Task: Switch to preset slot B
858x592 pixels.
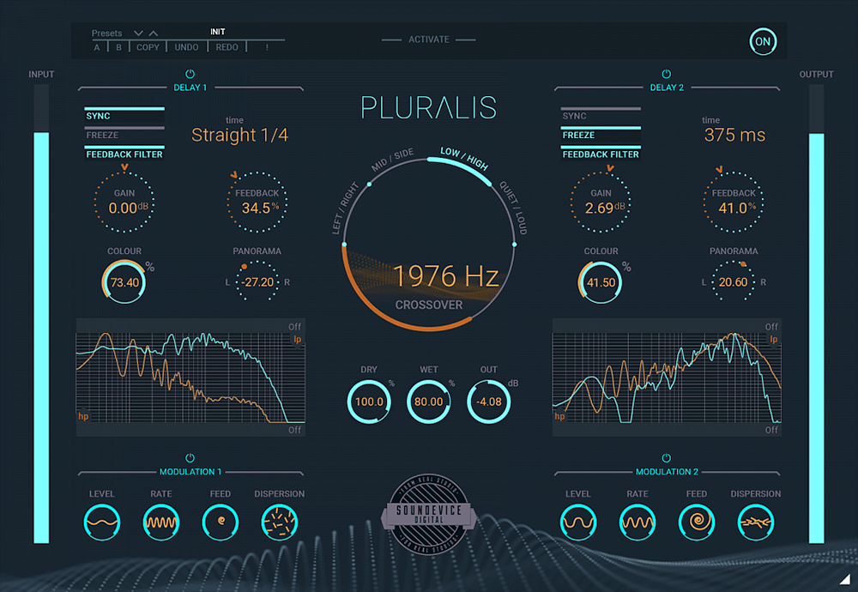Action: (118, 47)
